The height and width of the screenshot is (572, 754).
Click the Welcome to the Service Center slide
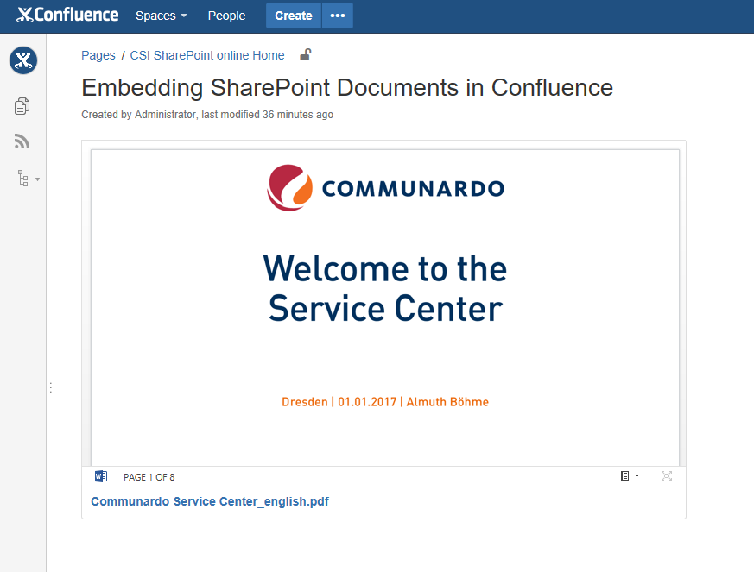[385, 289]
